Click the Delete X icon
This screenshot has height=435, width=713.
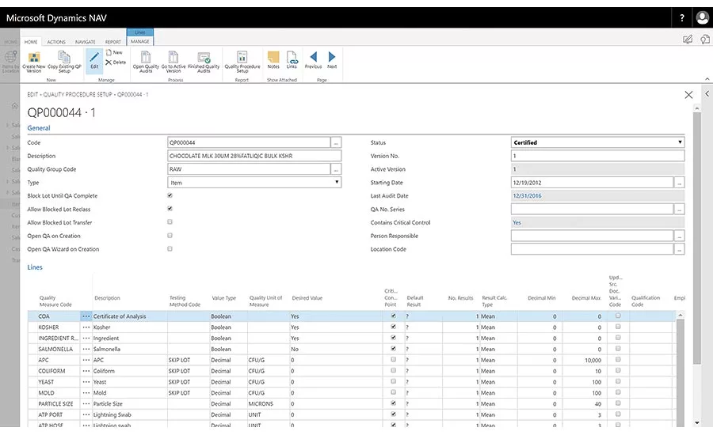109,62
